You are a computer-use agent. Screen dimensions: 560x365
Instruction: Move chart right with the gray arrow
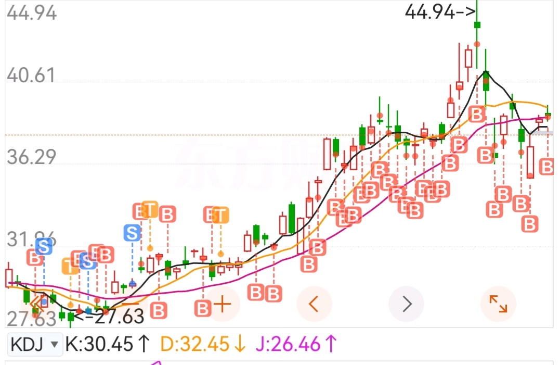tap(407, 304)
